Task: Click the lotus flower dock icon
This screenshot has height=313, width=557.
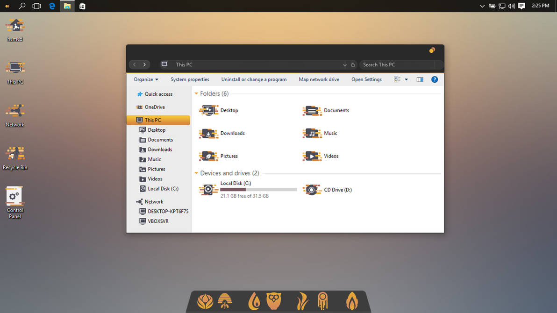Action: click(204, 301)
